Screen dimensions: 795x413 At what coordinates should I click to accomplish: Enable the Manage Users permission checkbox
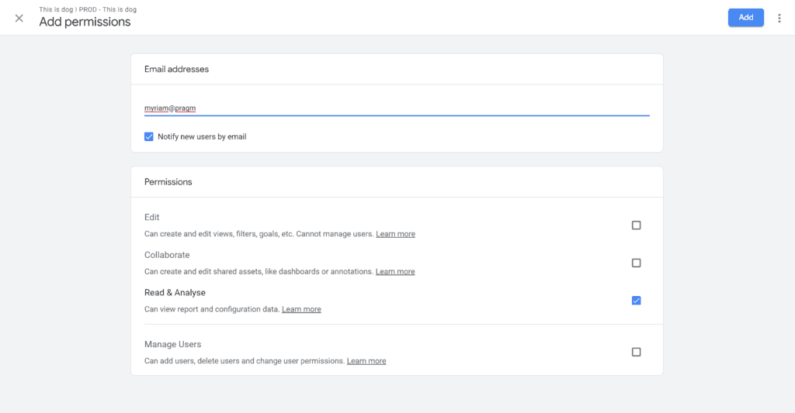click(637, 352)
